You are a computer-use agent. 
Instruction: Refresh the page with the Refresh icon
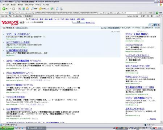[x=24, y=9]
